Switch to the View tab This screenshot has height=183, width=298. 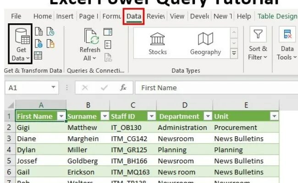coord(177,16)
